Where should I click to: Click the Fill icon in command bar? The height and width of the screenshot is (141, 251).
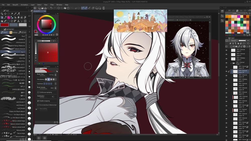65,8
